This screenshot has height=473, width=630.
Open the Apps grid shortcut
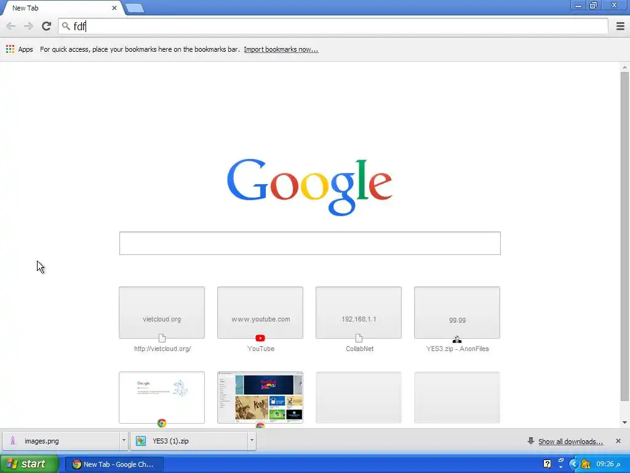[19, 49]
